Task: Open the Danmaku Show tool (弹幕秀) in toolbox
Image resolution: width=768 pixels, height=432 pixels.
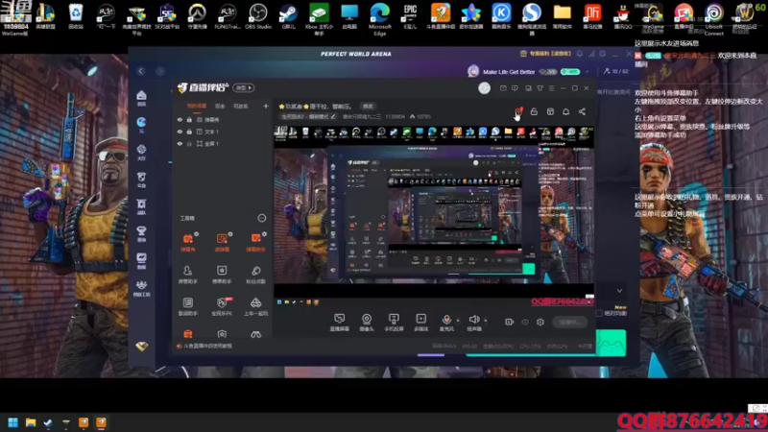Action: click(188, 242)
